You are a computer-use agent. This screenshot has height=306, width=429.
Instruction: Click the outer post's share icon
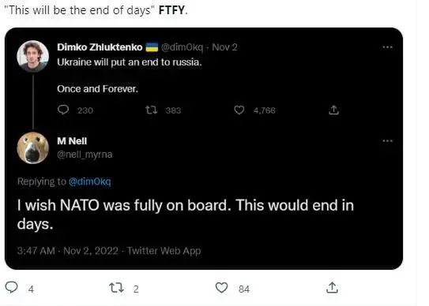pyautogui.click(x=332, y=288)
